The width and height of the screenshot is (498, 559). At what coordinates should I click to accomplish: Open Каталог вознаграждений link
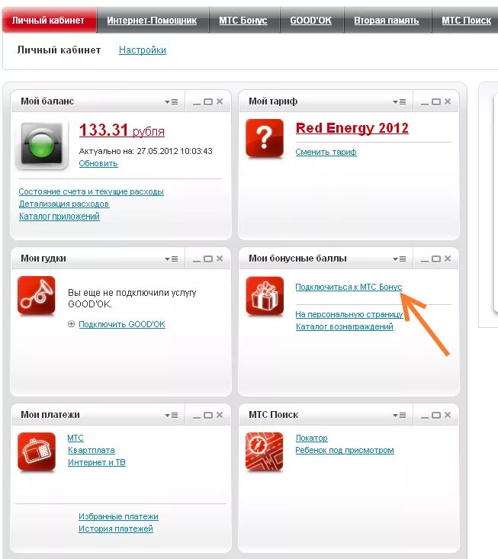pyautogui.click(x=345, y=326)
